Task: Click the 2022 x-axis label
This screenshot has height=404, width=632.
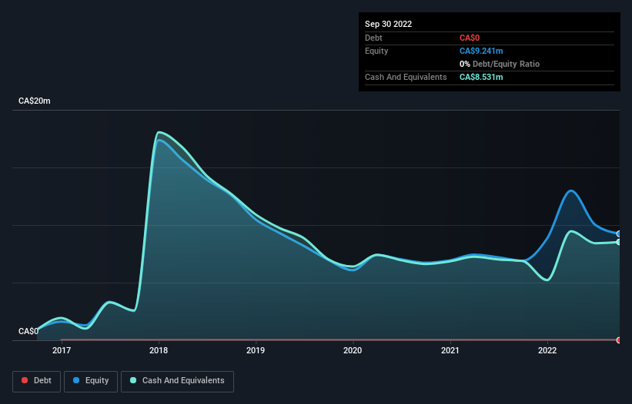Action: (547, 350)
